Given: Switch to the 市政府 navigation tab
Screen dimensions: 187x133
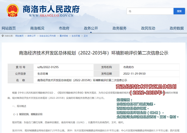Looking at the screenshot, I should pos(64,28).
